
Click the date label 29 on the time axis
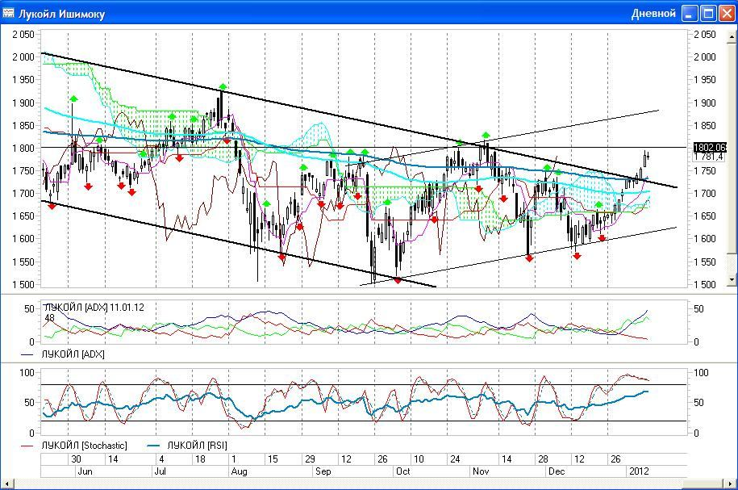[x=310, y=459]
